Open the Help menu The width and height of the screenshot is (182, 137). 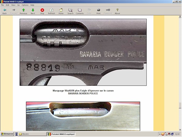pos(32,5)
